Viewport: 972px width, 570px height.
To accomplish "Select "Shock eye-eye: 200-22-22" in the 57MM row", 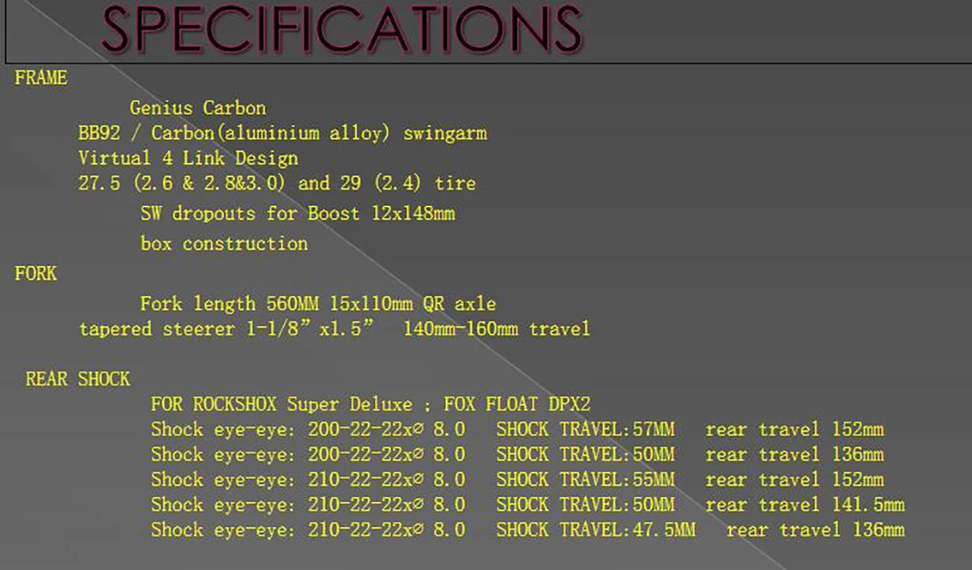I will click(278, 430).
